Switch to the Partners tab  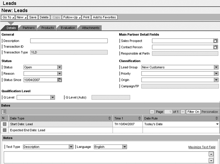[29, 28]
